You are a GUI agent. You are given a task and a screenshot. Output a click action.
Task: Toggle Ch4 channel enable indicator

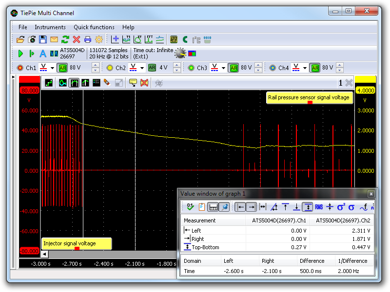[x=273, y=68]
